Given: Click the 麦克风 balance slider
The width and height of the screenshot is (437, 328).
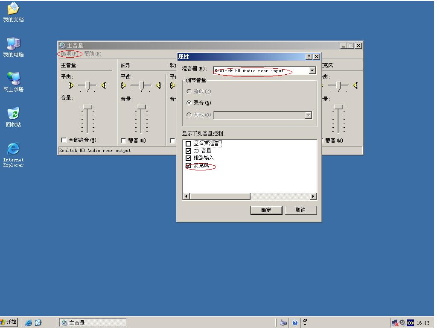Looking at the screenshot, I should (338, 85).
